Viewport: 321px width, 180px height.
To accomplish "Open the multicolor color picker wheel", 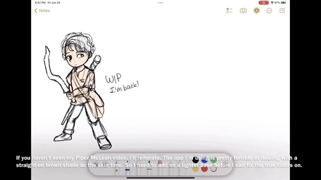I will pyautogui.click(x=213, y=169).
